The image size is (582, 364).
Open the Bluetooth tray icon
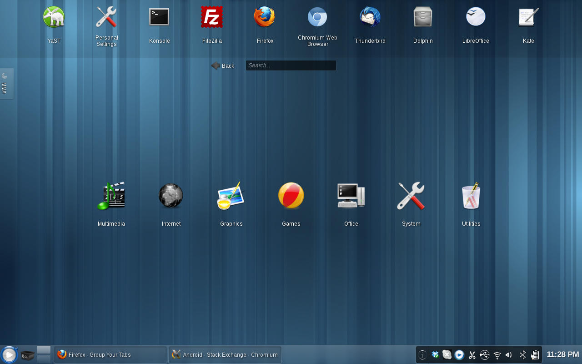522,354
